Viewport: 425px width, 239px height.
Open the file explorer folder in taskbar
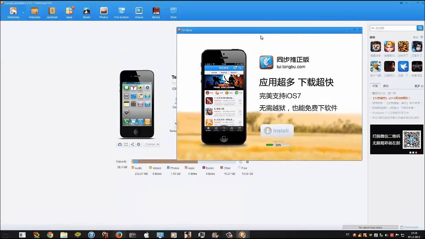64,235
